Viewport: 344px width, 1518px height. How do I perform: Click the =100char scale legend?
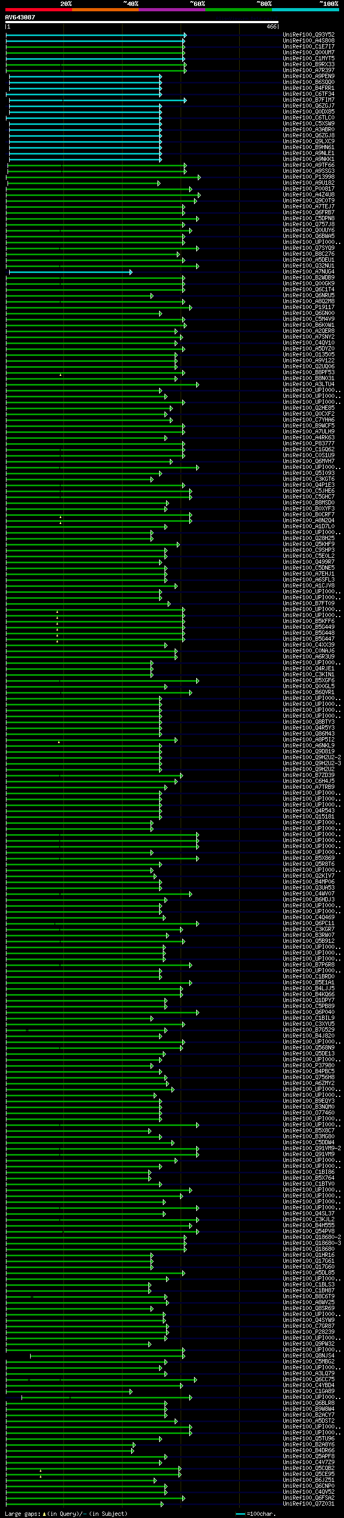(x=256, y=1514)
